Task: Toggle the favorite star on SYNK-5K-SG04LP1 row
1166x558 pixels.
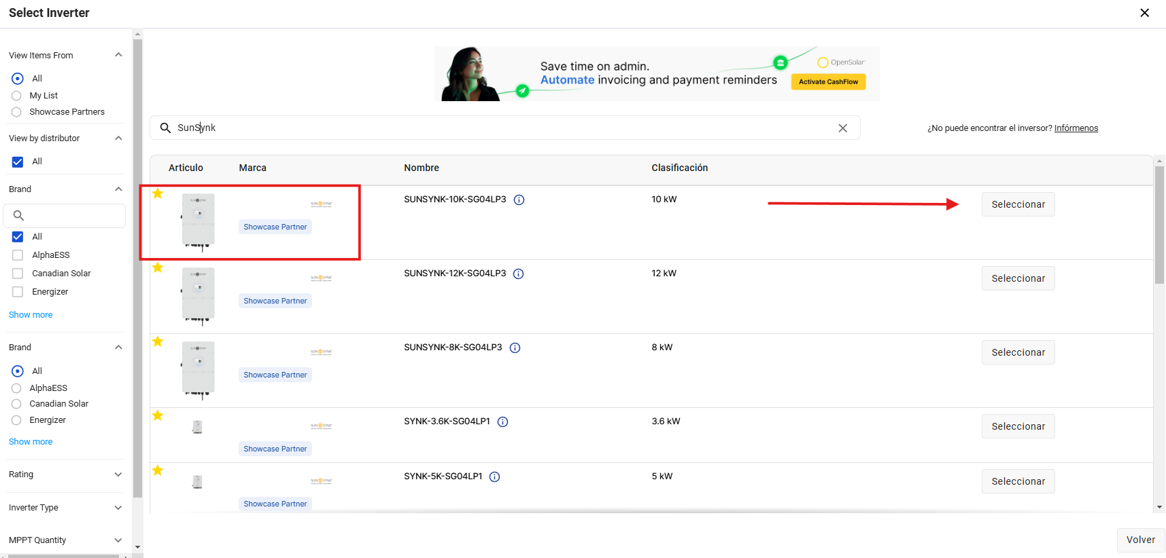Action: (x=158, y=470)
